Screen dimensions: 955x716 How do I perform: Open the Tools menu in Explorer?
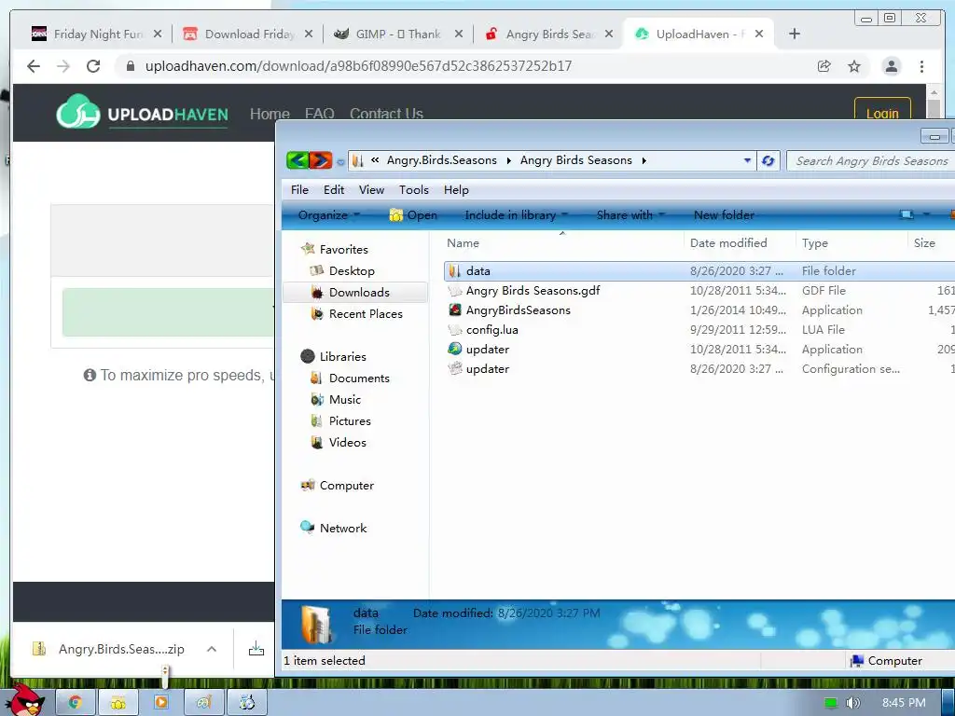tap(414, 190)
